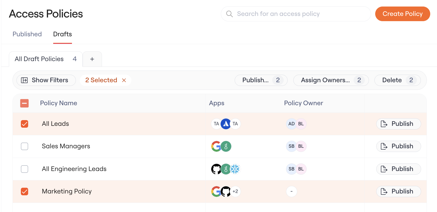Viewport: 437px width, 212px height.
Task: Check the Sales Managers checkbox
Action: pyautogui.click(x=25, y=146)
